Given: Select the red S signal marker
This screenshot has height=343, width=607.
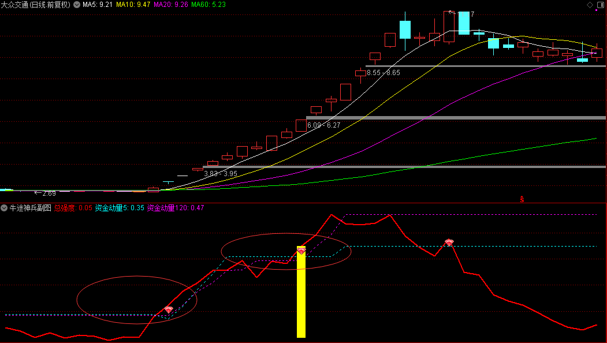Looking at the screenshot, I should [522, 199].
